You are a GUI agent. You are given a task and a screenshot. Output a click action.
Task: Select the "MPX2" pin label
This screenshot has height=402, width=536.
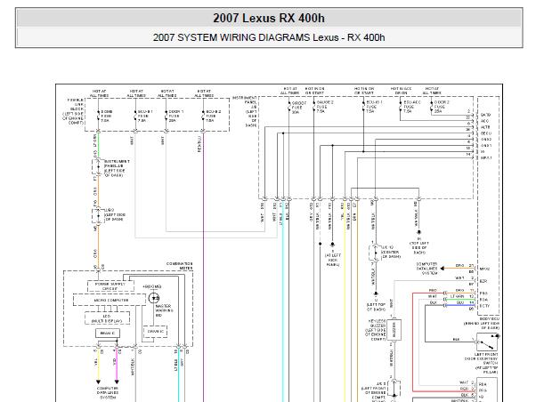[484, 269]
